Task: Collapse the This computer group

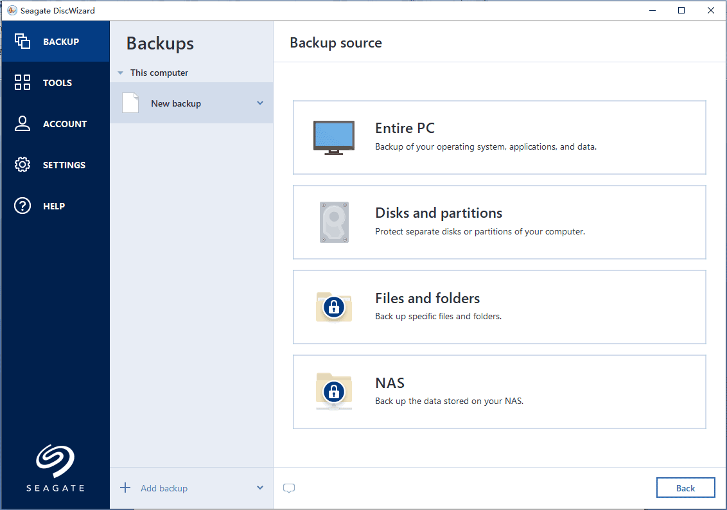Action: (x=120, y=73)
